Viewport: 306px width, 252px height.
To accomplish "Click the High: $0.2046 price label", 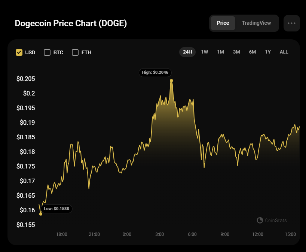I will click(x=155, y=73).
